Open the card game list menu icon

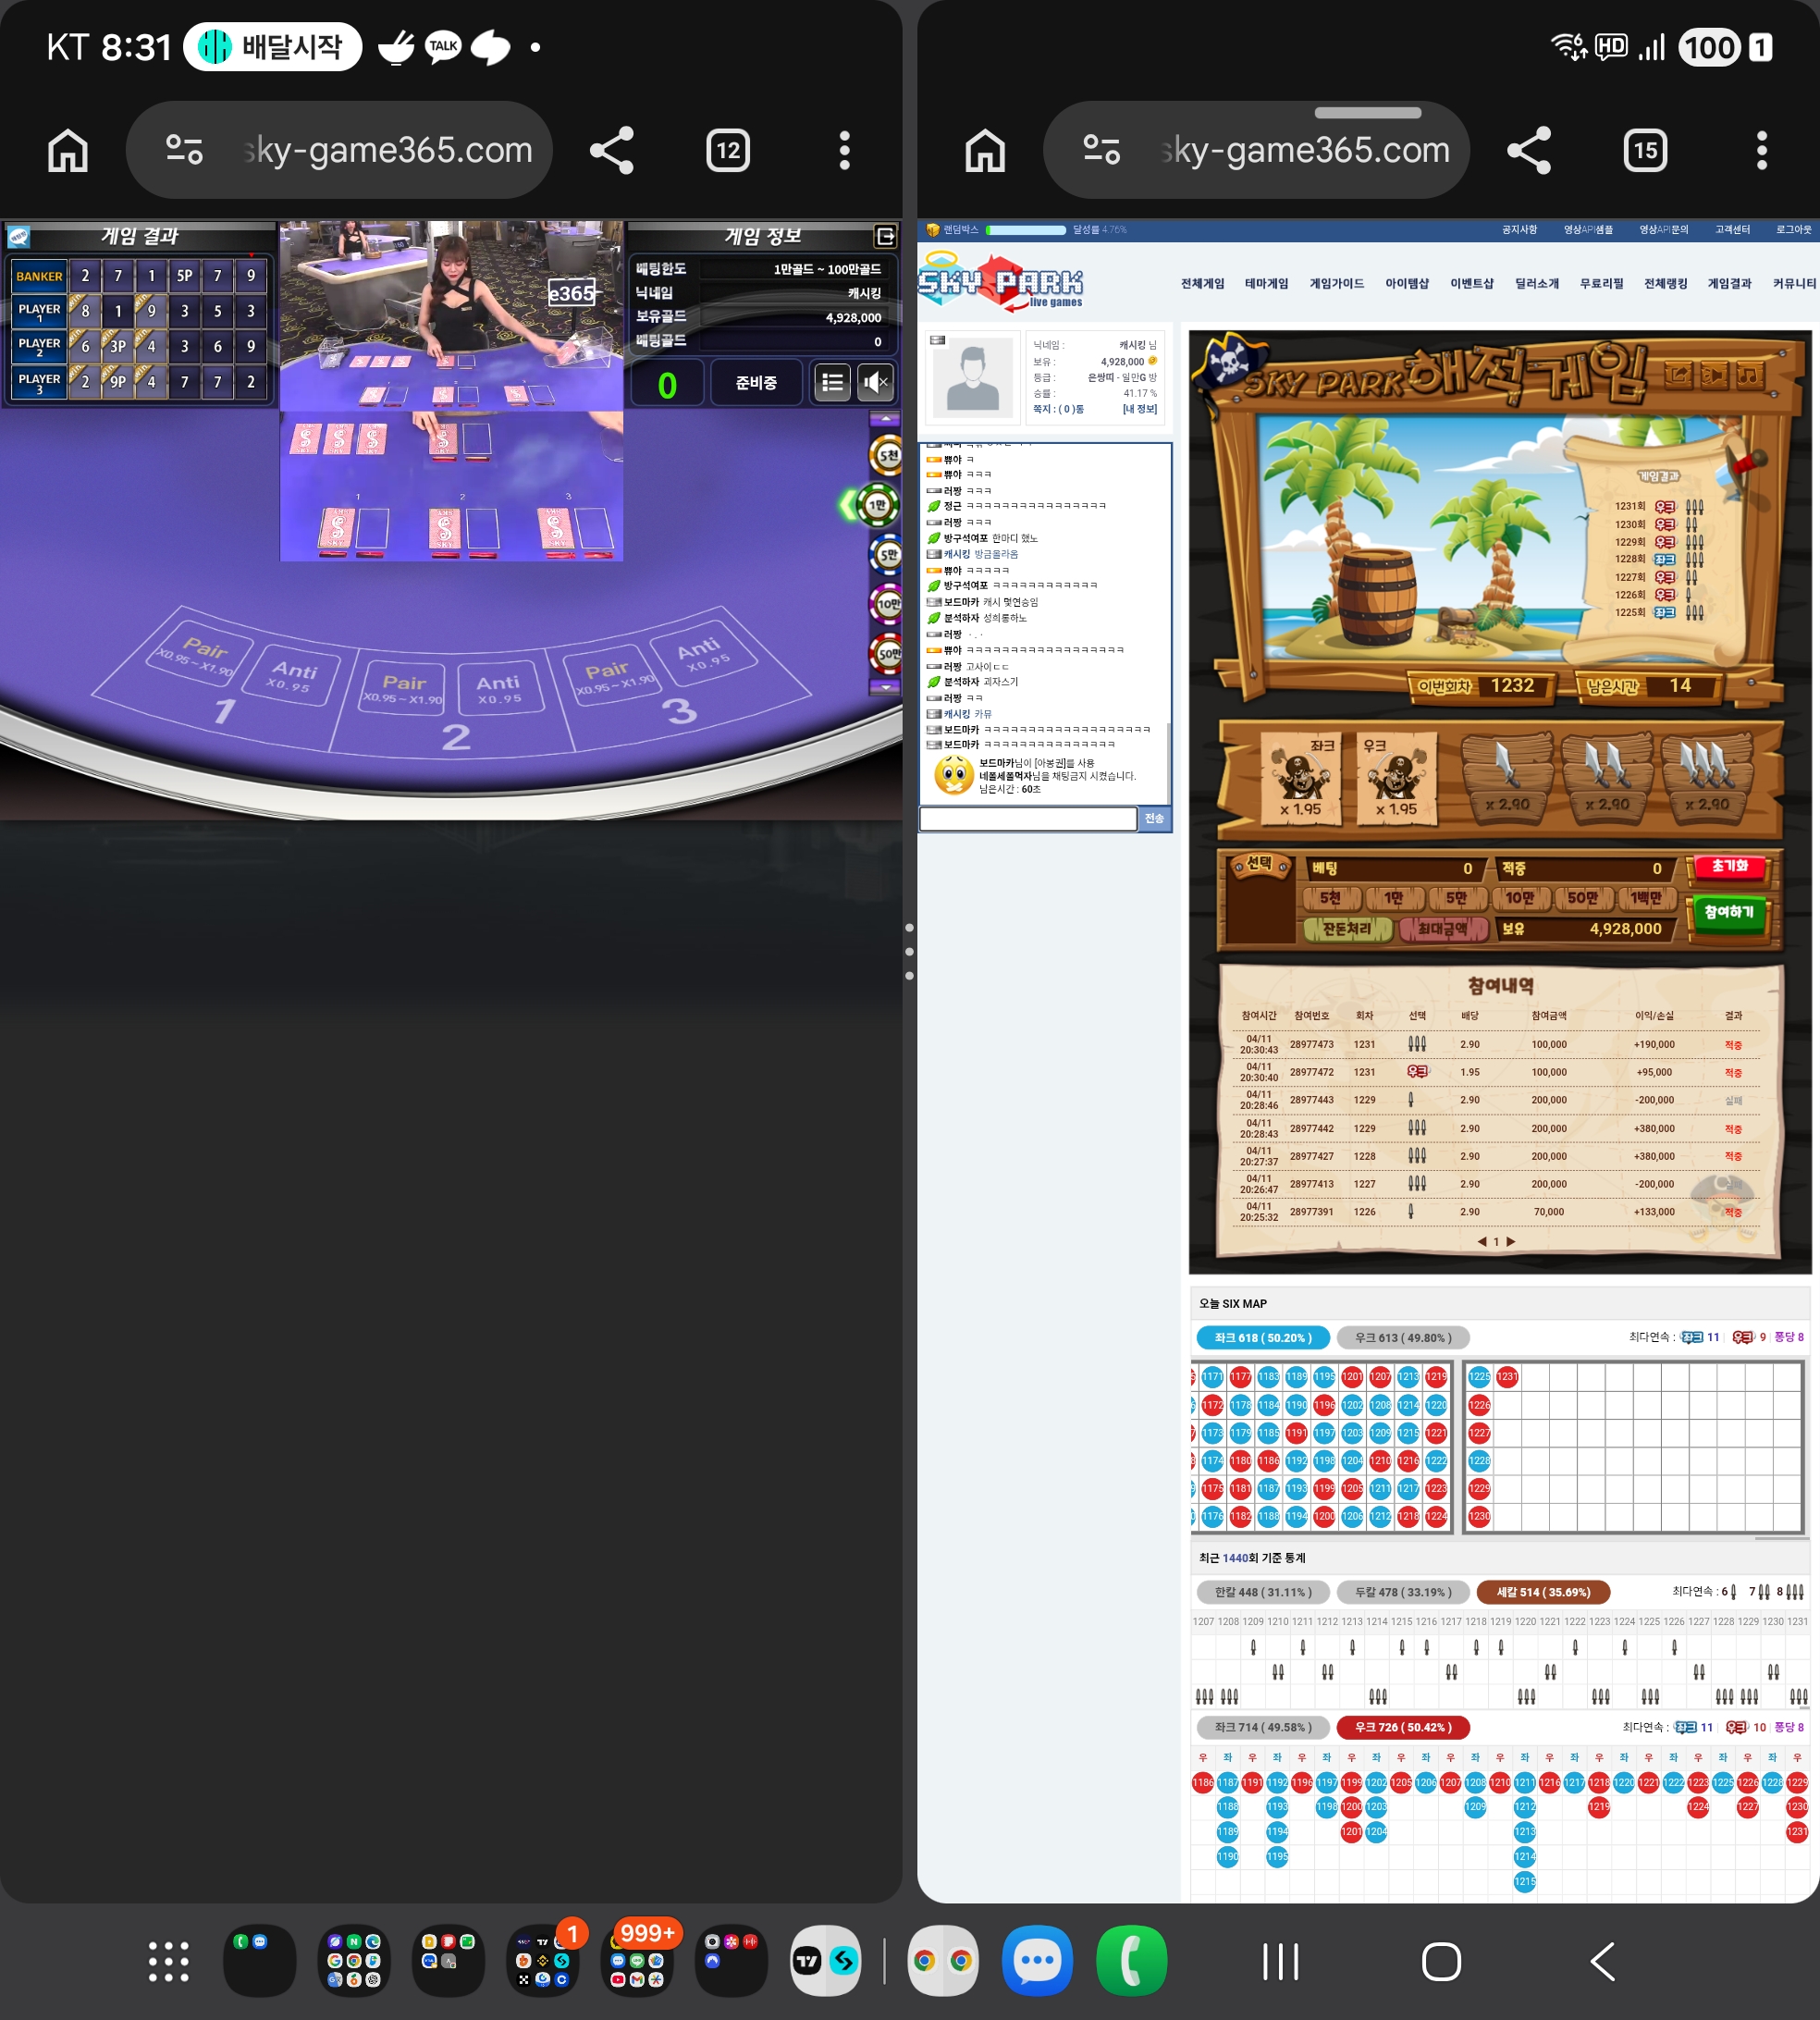pos(831,383)
